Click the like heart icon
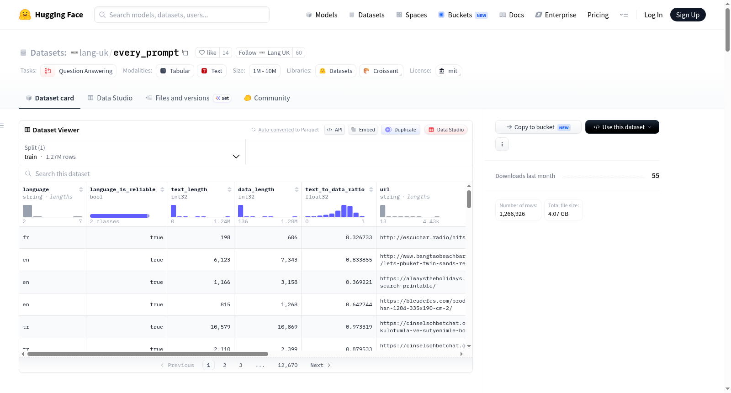Screen dimensions: 731x393 202,52
